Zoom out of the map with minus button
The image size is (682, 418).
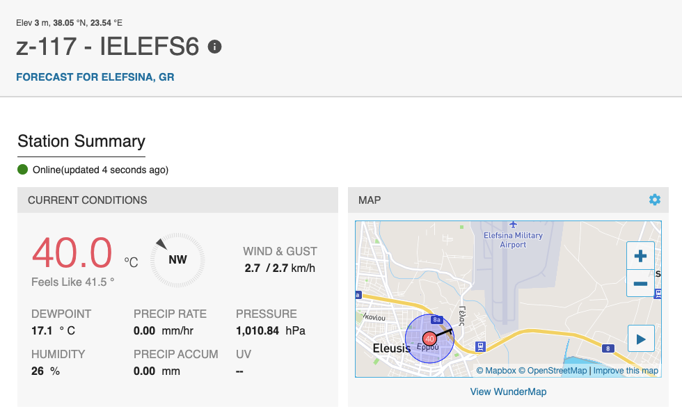[640, 283]
